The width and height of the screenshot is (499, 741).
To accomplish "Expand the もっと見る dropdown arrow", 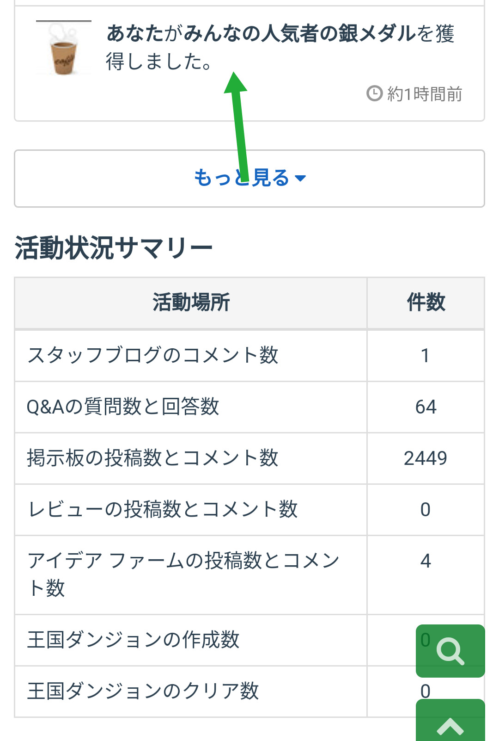I will [x=300, y=179].
